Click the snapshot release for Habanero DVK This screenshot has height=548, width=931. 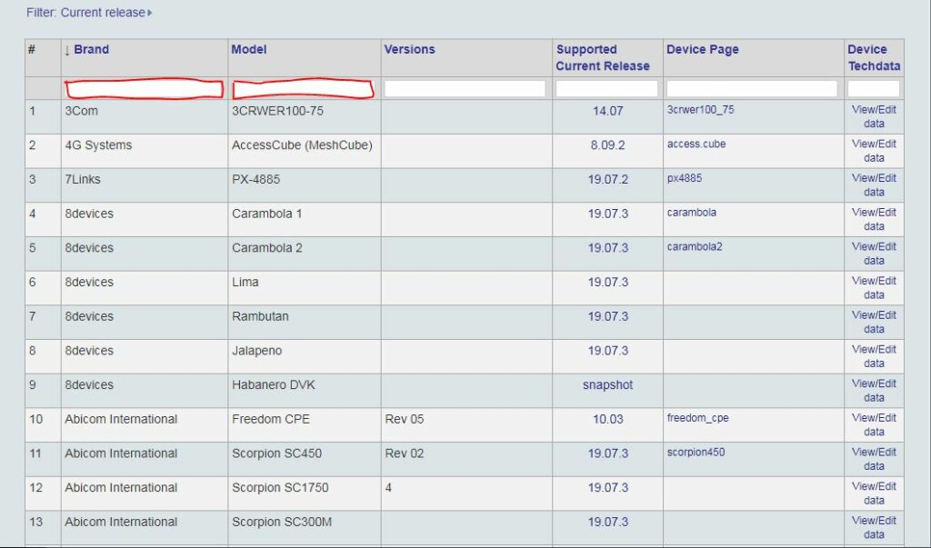[607, 384]
